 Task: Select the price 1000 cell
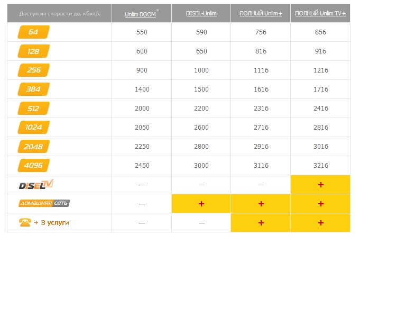click(201, 70)
